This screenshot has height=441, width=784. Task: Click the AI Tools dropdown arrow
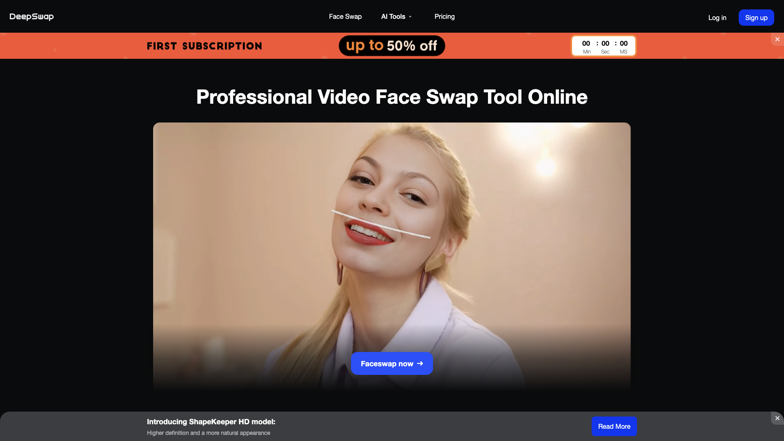[x=410, y=17]
